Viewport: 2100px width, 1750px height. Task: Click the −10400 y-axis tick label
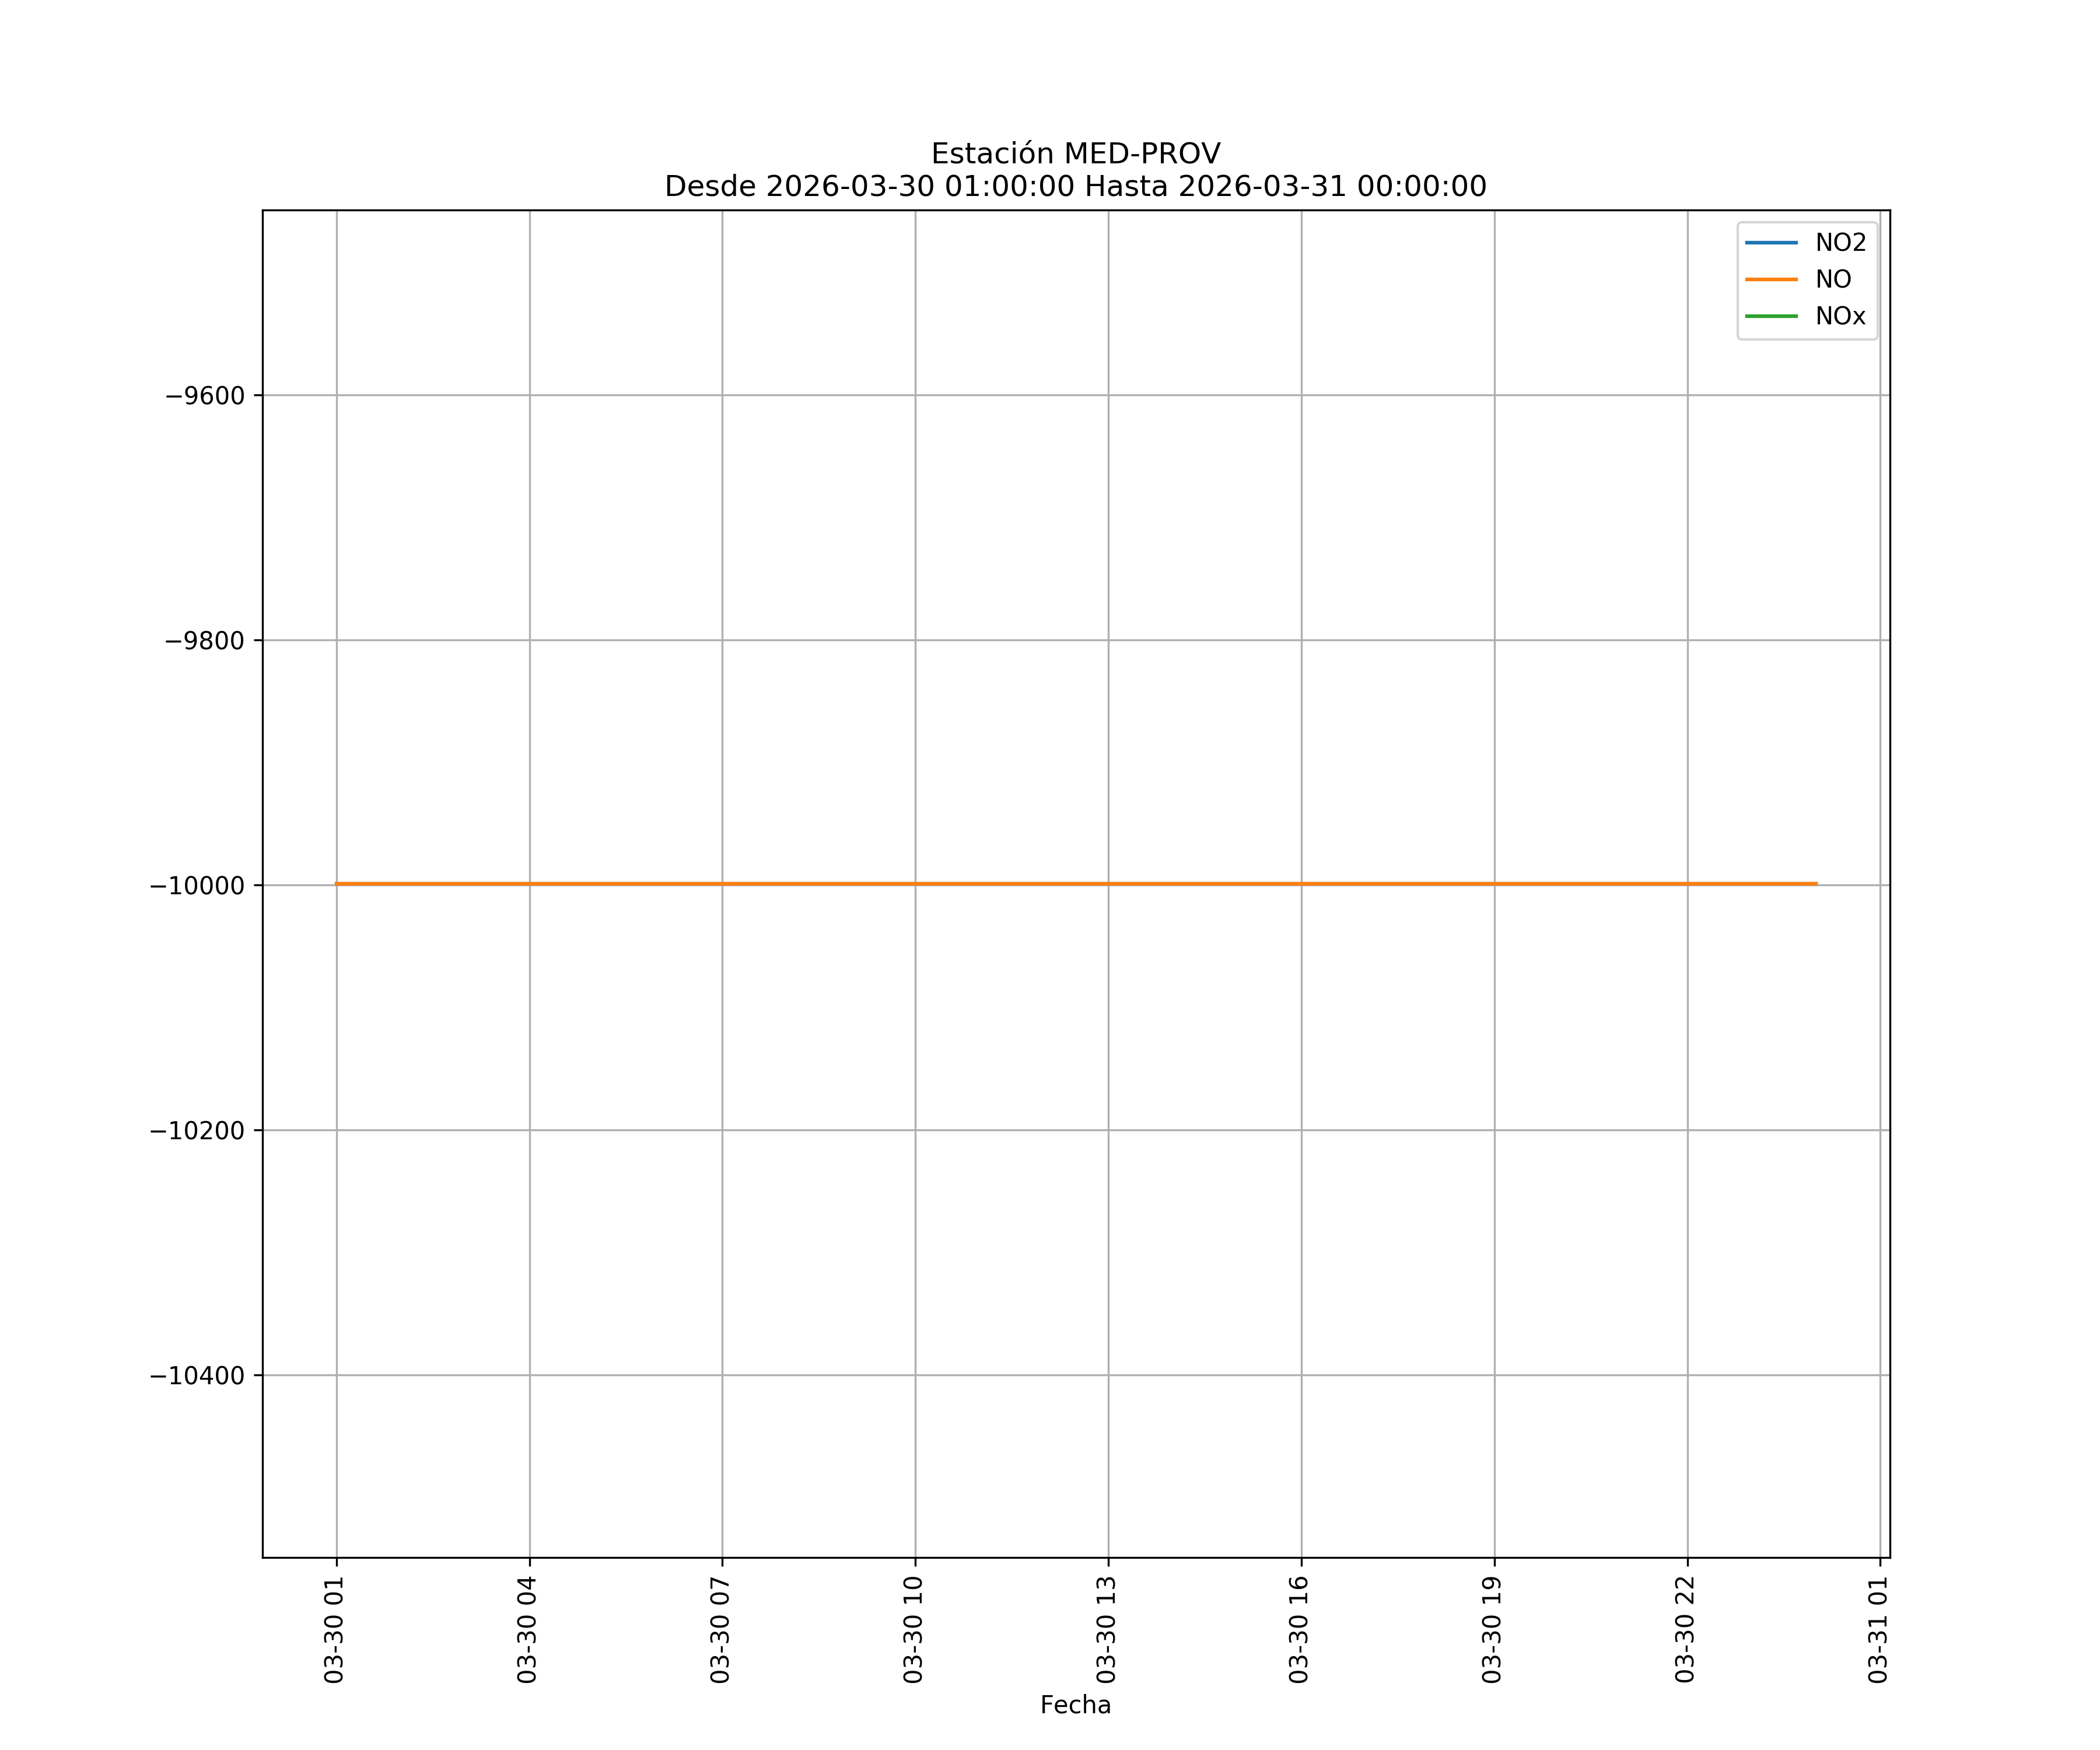click(197, 1376)
